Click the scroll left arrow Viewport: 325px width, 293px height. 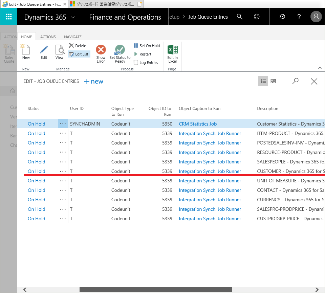25,290
